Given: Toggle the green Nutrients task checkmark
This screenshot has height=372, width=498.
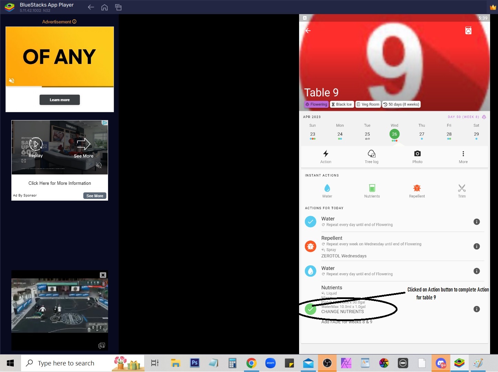Looking at the screenshot, I should pos(310,309).
